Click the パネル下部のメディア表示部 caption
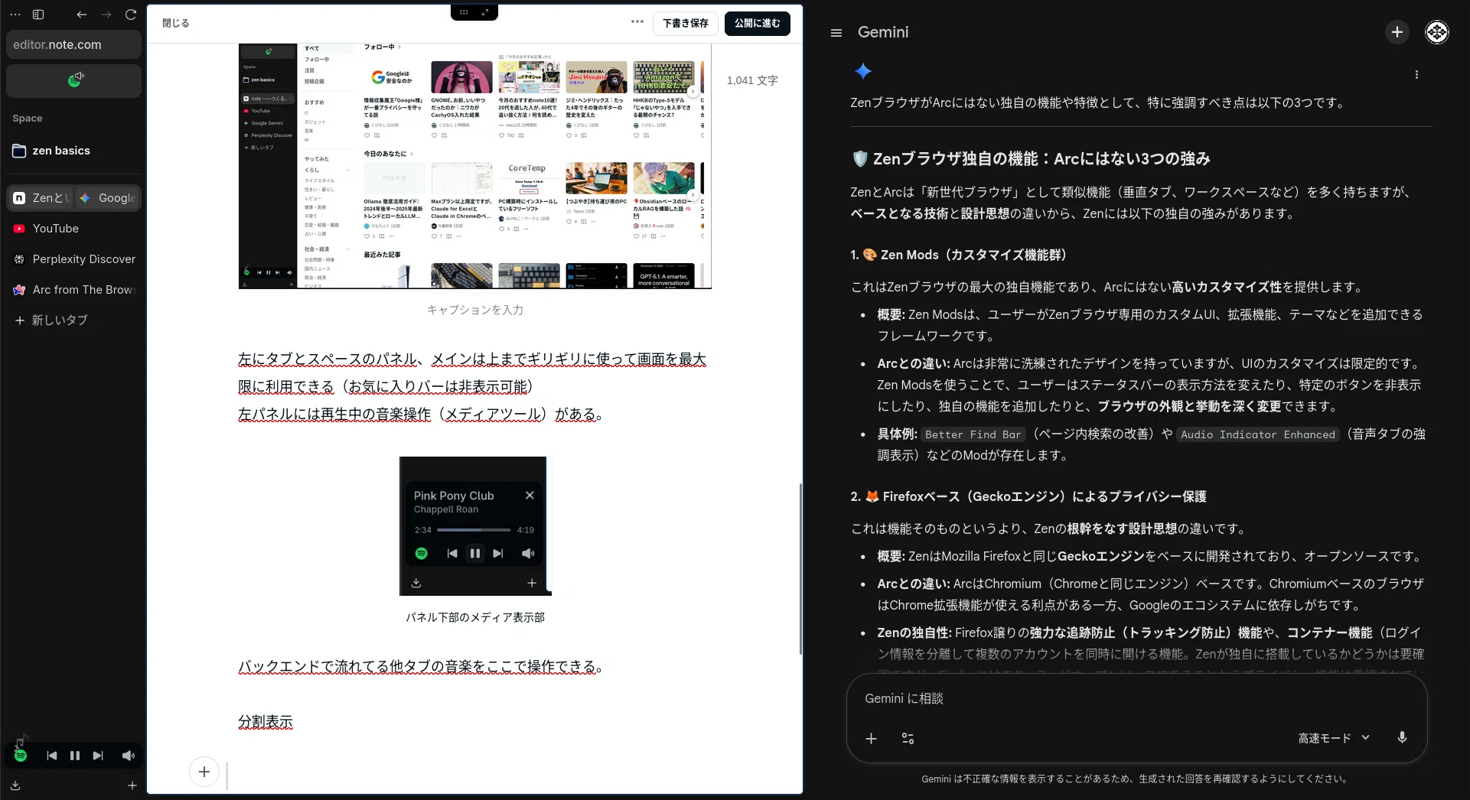Screen dimensions: 1470x800 click(x=474, y=617)
